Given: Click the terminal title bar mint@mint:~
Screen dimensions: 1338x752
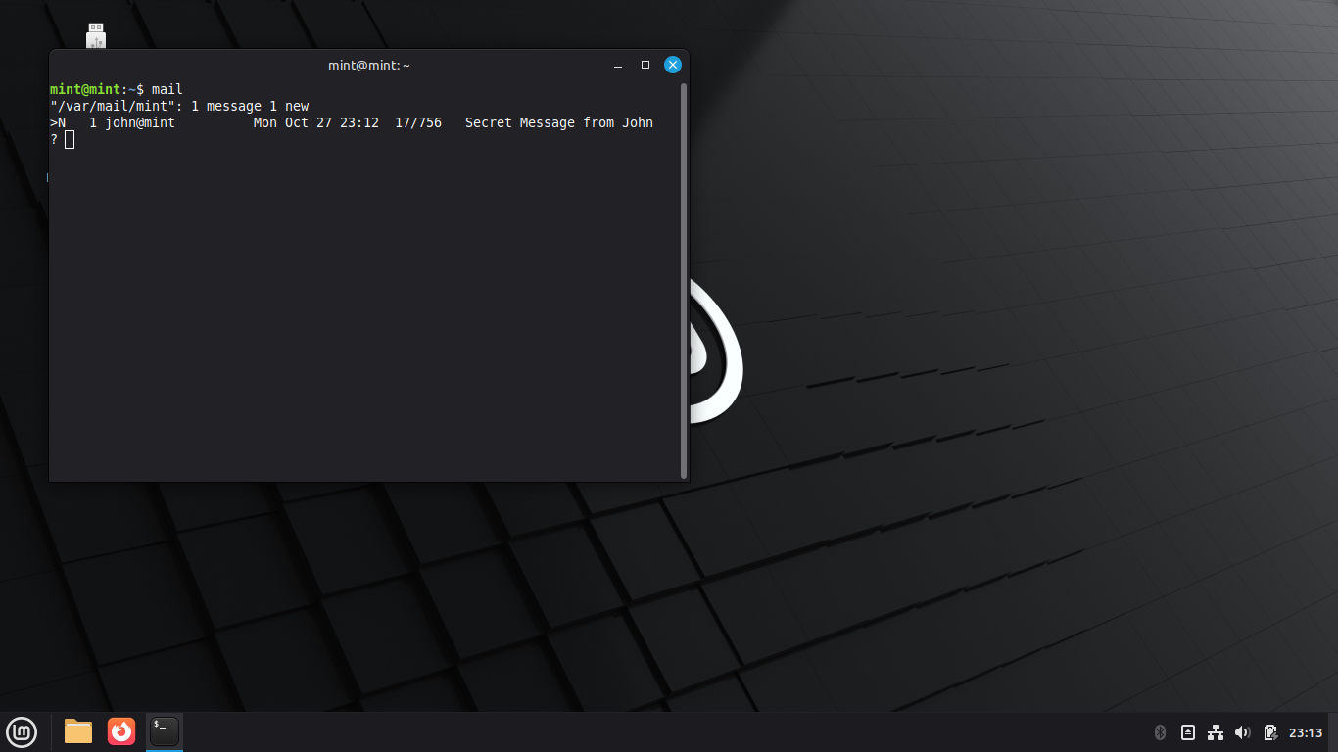Looking at the screenshot, I should coord(368,65).
